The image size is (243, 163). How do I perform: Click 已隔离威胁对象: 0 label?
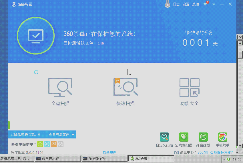(x=25, y=134)
